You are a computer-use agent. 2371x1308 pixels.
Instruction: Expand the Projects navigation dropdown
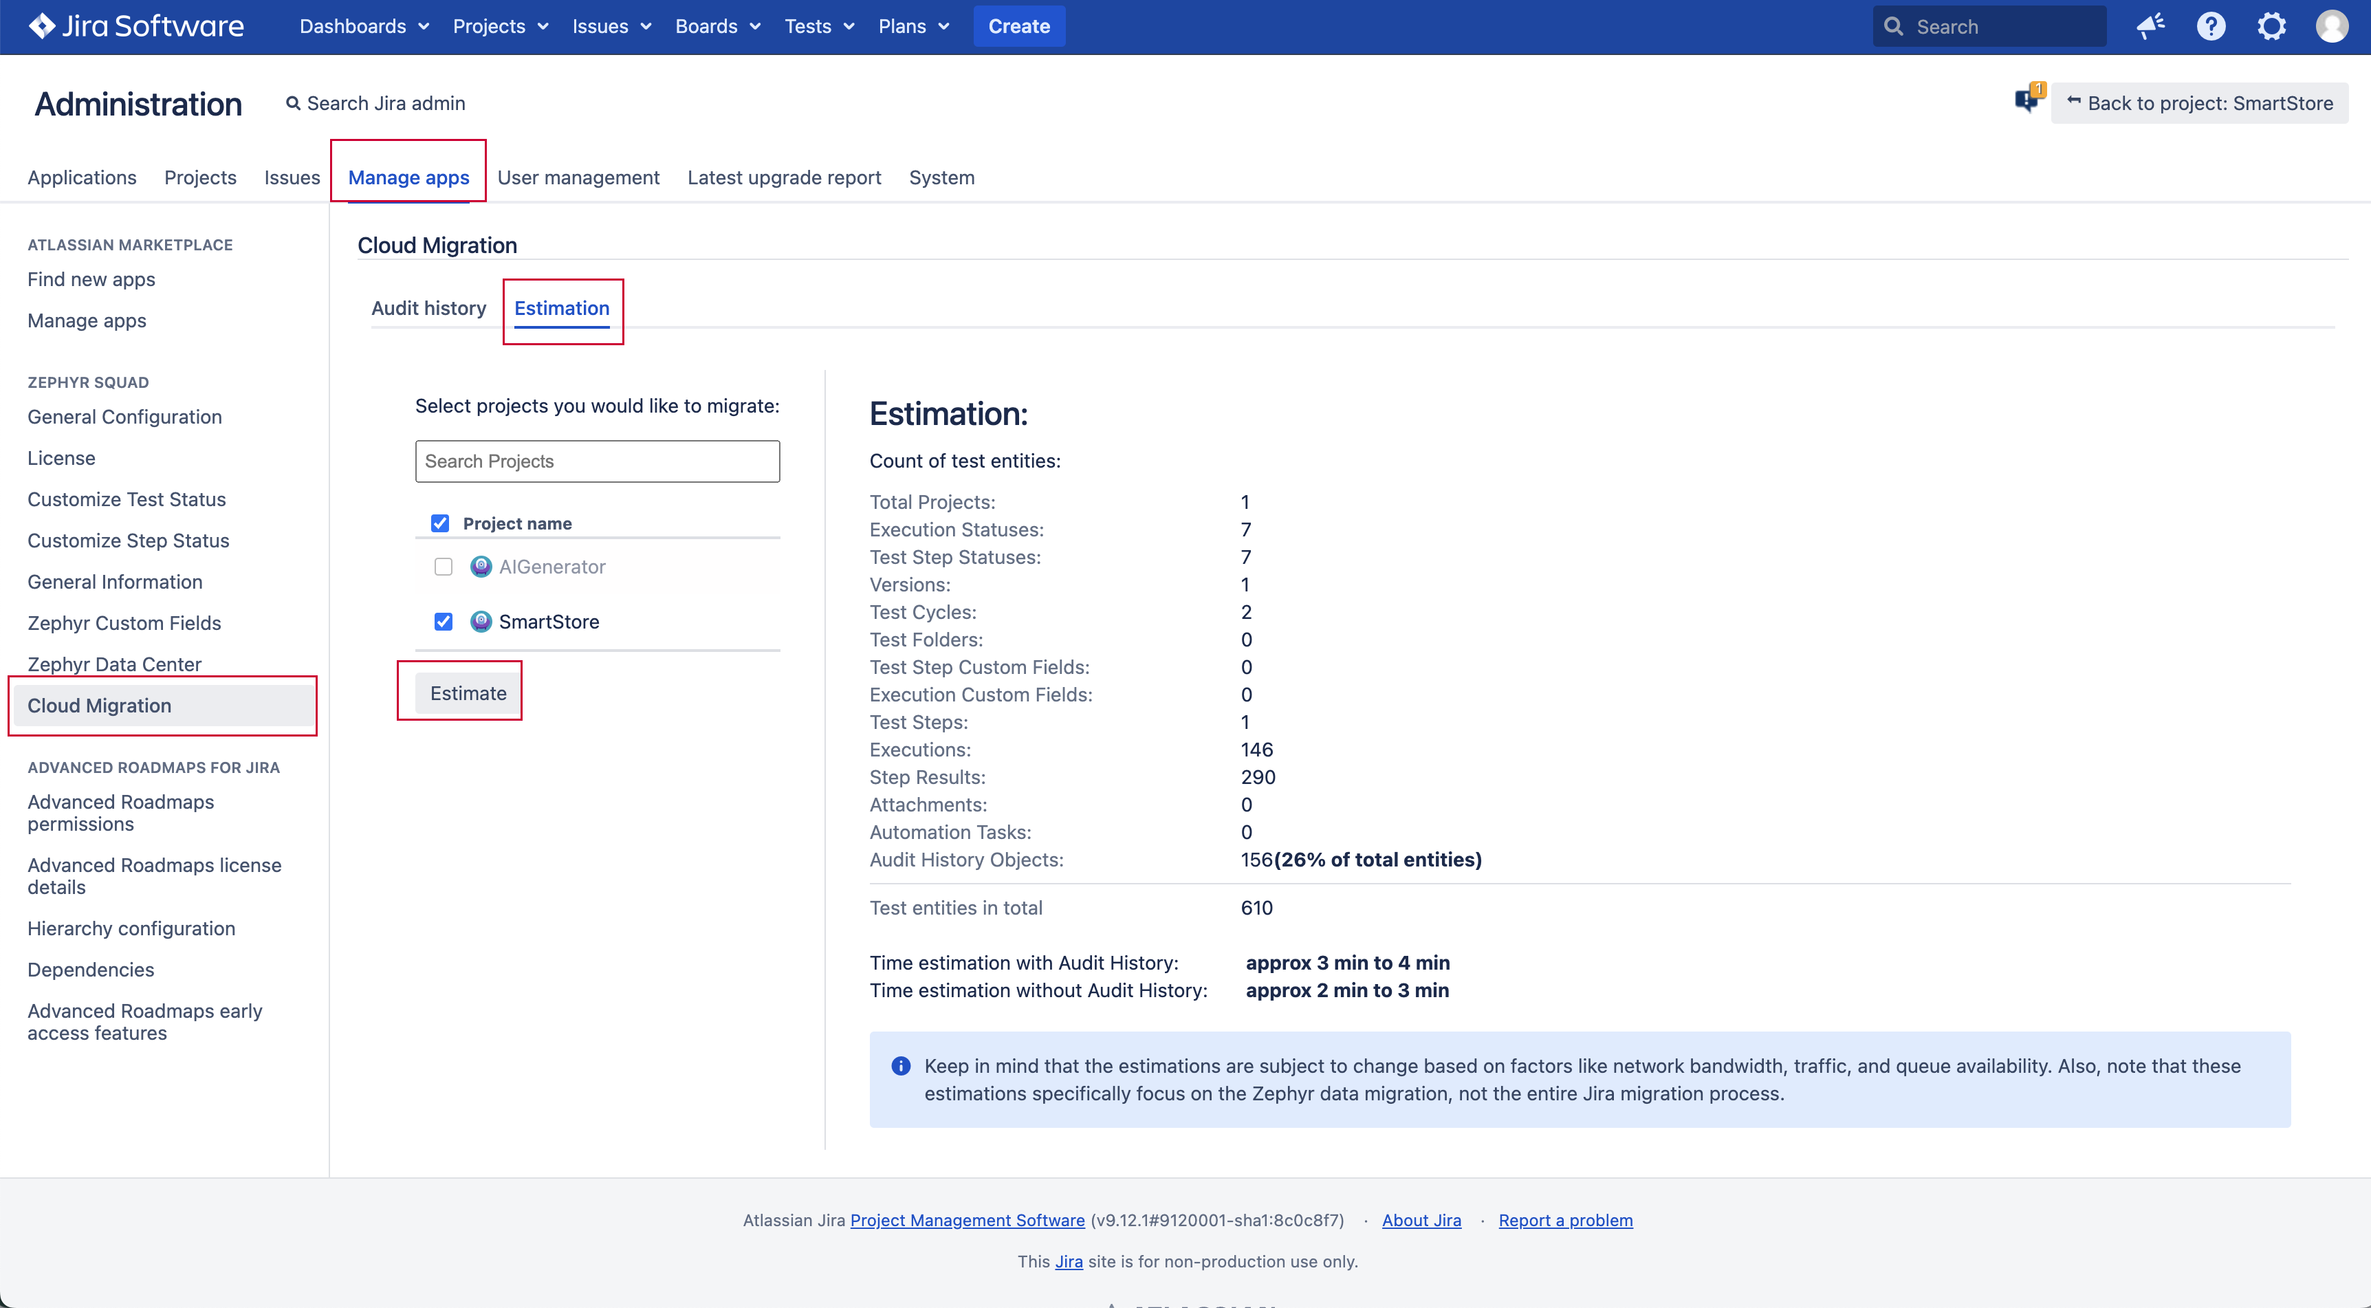coord(499,25)
